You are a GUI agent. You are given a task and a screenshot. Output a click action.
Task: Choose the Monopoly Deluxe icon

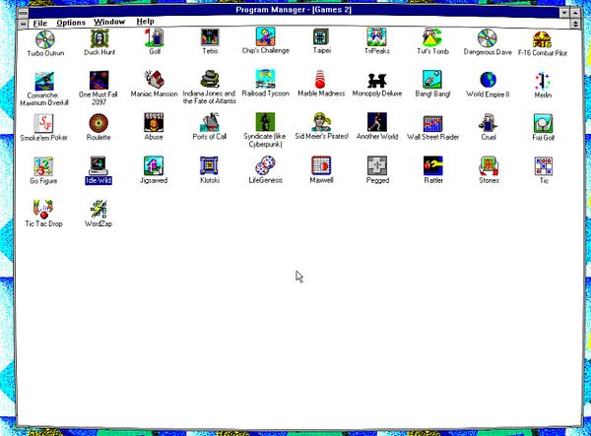(x=377, y=80)
